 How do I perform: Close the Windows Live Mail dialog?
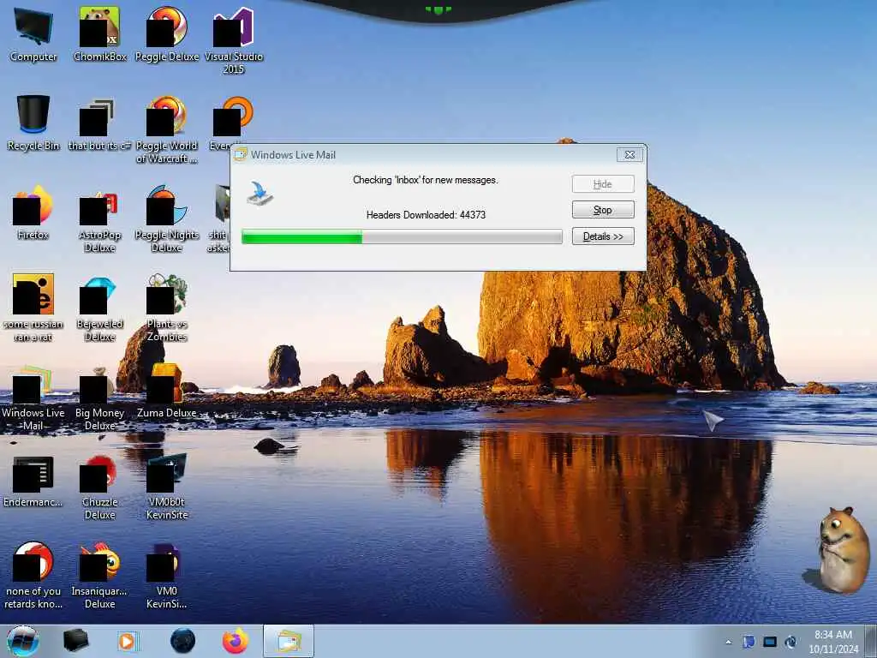tap(629, 154)
